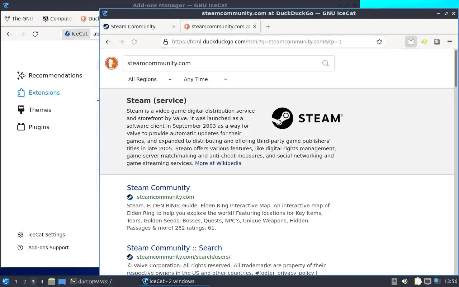Click the blue desktop icon in taskbar
This screenshot has width=459, height=287.
click(62, 282)
